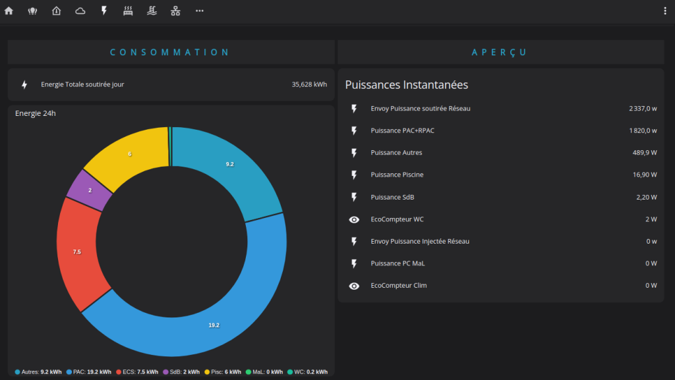The width and height of the screenshot is (675, 380).
Task: Click the 35,628 kWh value
Action: coord(309,85)
